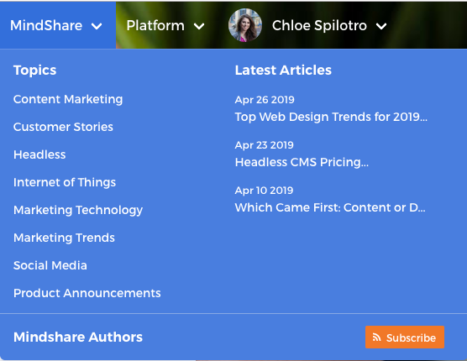Screen dimensions: 467x361
Task: Open the Headless topic link
Action: pos(39,154)
